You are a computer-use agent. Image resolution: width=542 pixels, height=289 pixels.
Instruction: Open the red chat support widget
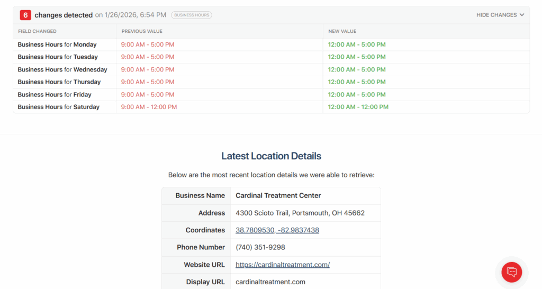(511, 272)
